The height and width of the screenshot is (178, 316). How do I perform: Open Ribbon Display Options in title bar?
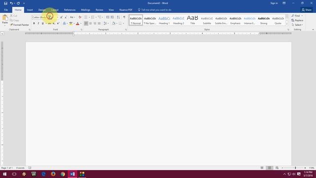point(284,3)
